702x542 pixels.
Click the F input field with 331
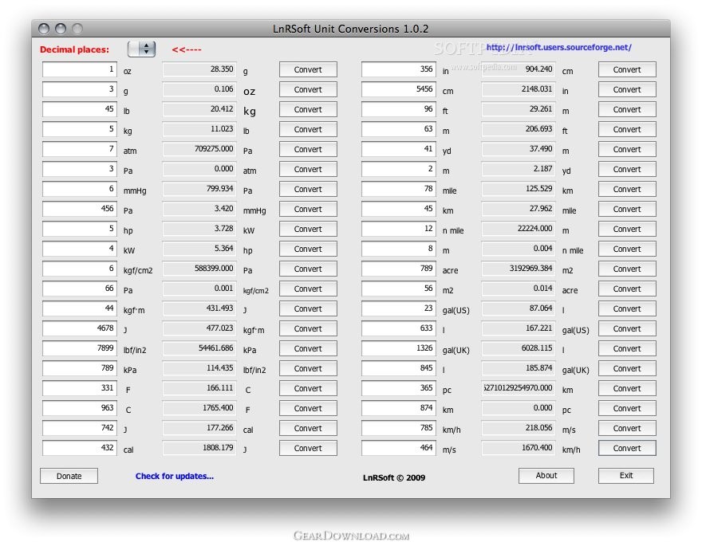click(80, 387)
